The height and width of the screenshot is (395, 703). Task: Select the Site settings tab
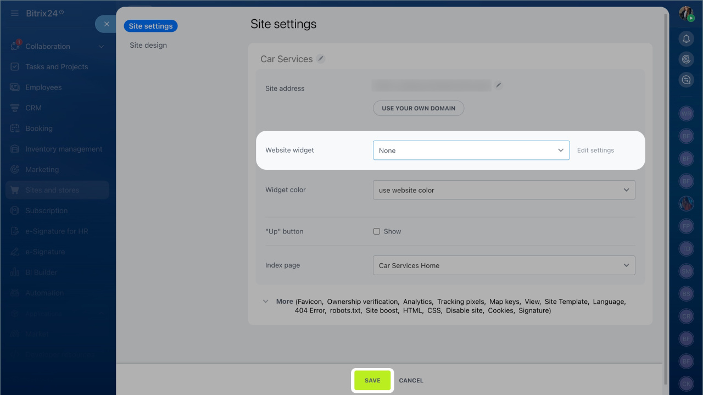(150, 26)
